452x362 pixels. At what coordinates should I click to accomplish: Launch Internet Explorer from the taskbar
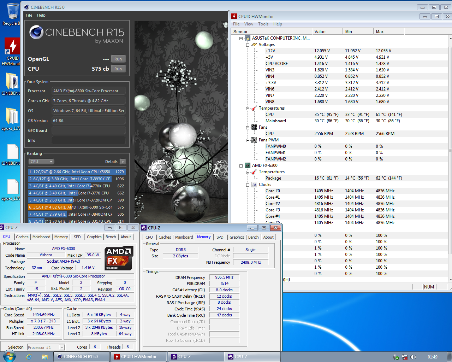point(29,357)
